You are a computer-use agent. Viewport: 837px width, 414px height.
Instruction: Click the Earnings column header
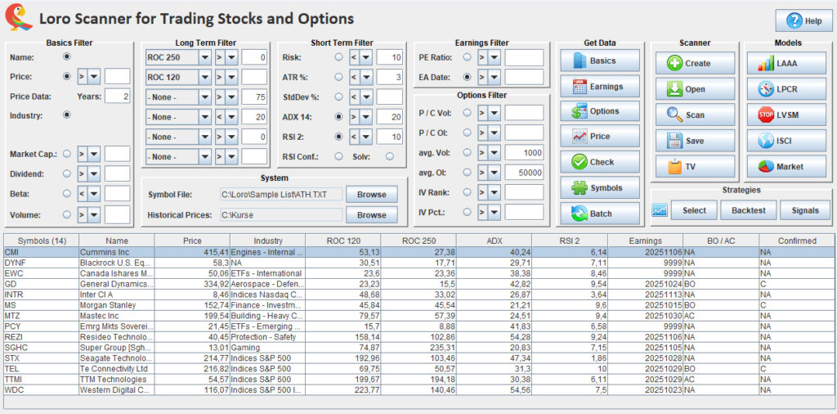645,241
